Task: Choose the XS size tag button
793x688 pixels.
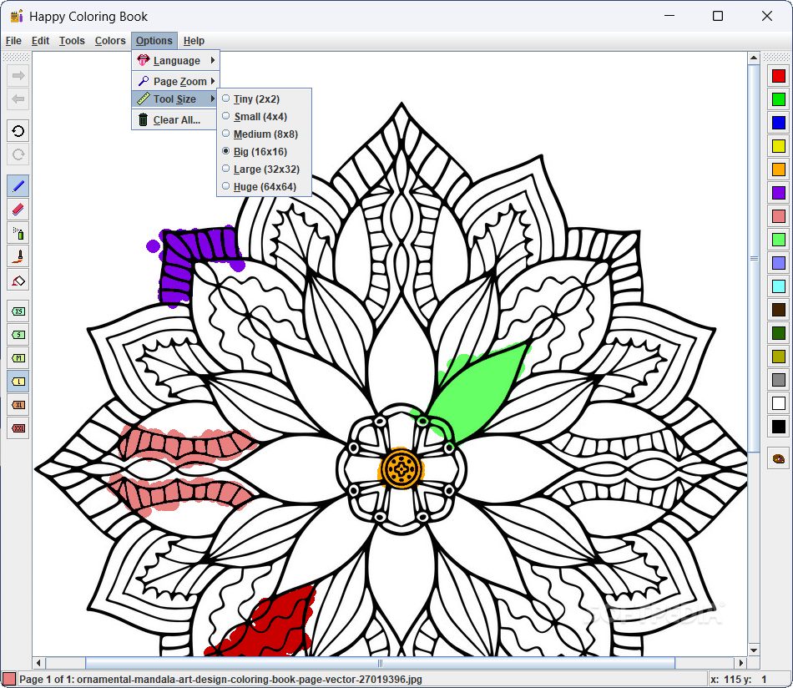Action: (x=18, y=311)
